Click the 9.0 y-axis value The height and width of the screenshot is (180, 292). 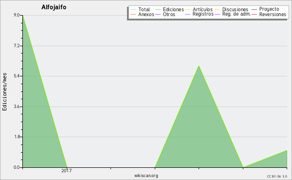tap(17, 15)
